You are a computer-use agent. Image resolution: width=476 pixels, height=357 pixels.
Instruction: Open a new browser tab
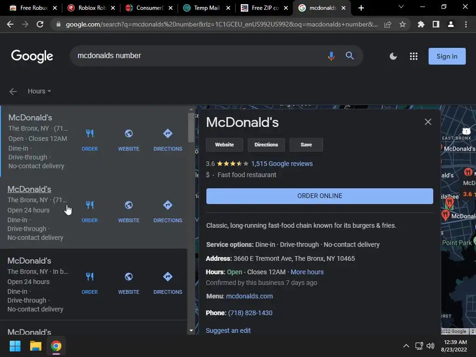click(x=361, y=8)
